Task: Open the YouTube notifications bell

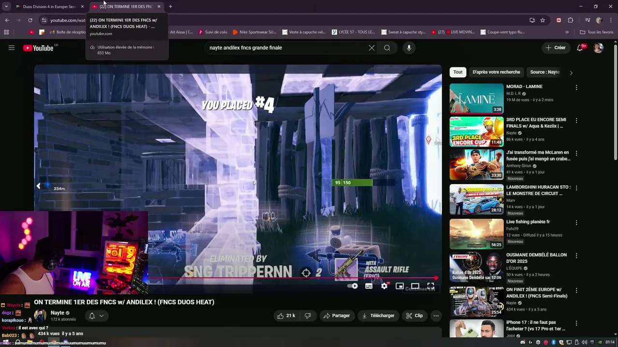Action: click(x=581, y=48)
